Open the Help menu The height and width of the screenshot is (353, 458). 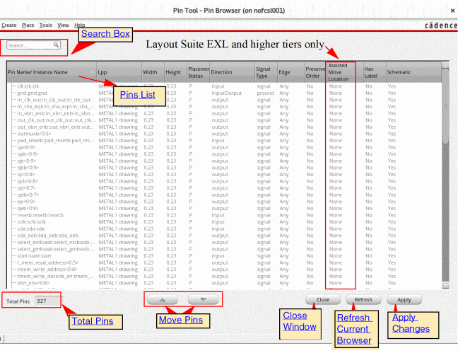pos(79,25)
